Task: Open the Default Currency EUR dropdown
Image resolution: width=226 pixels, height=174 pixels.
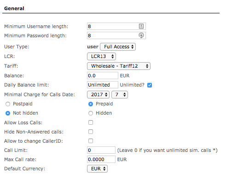Action: (97, 168)
